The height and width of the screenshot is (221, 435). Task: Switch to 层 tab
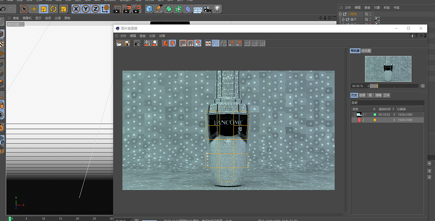tap(370, 95)
